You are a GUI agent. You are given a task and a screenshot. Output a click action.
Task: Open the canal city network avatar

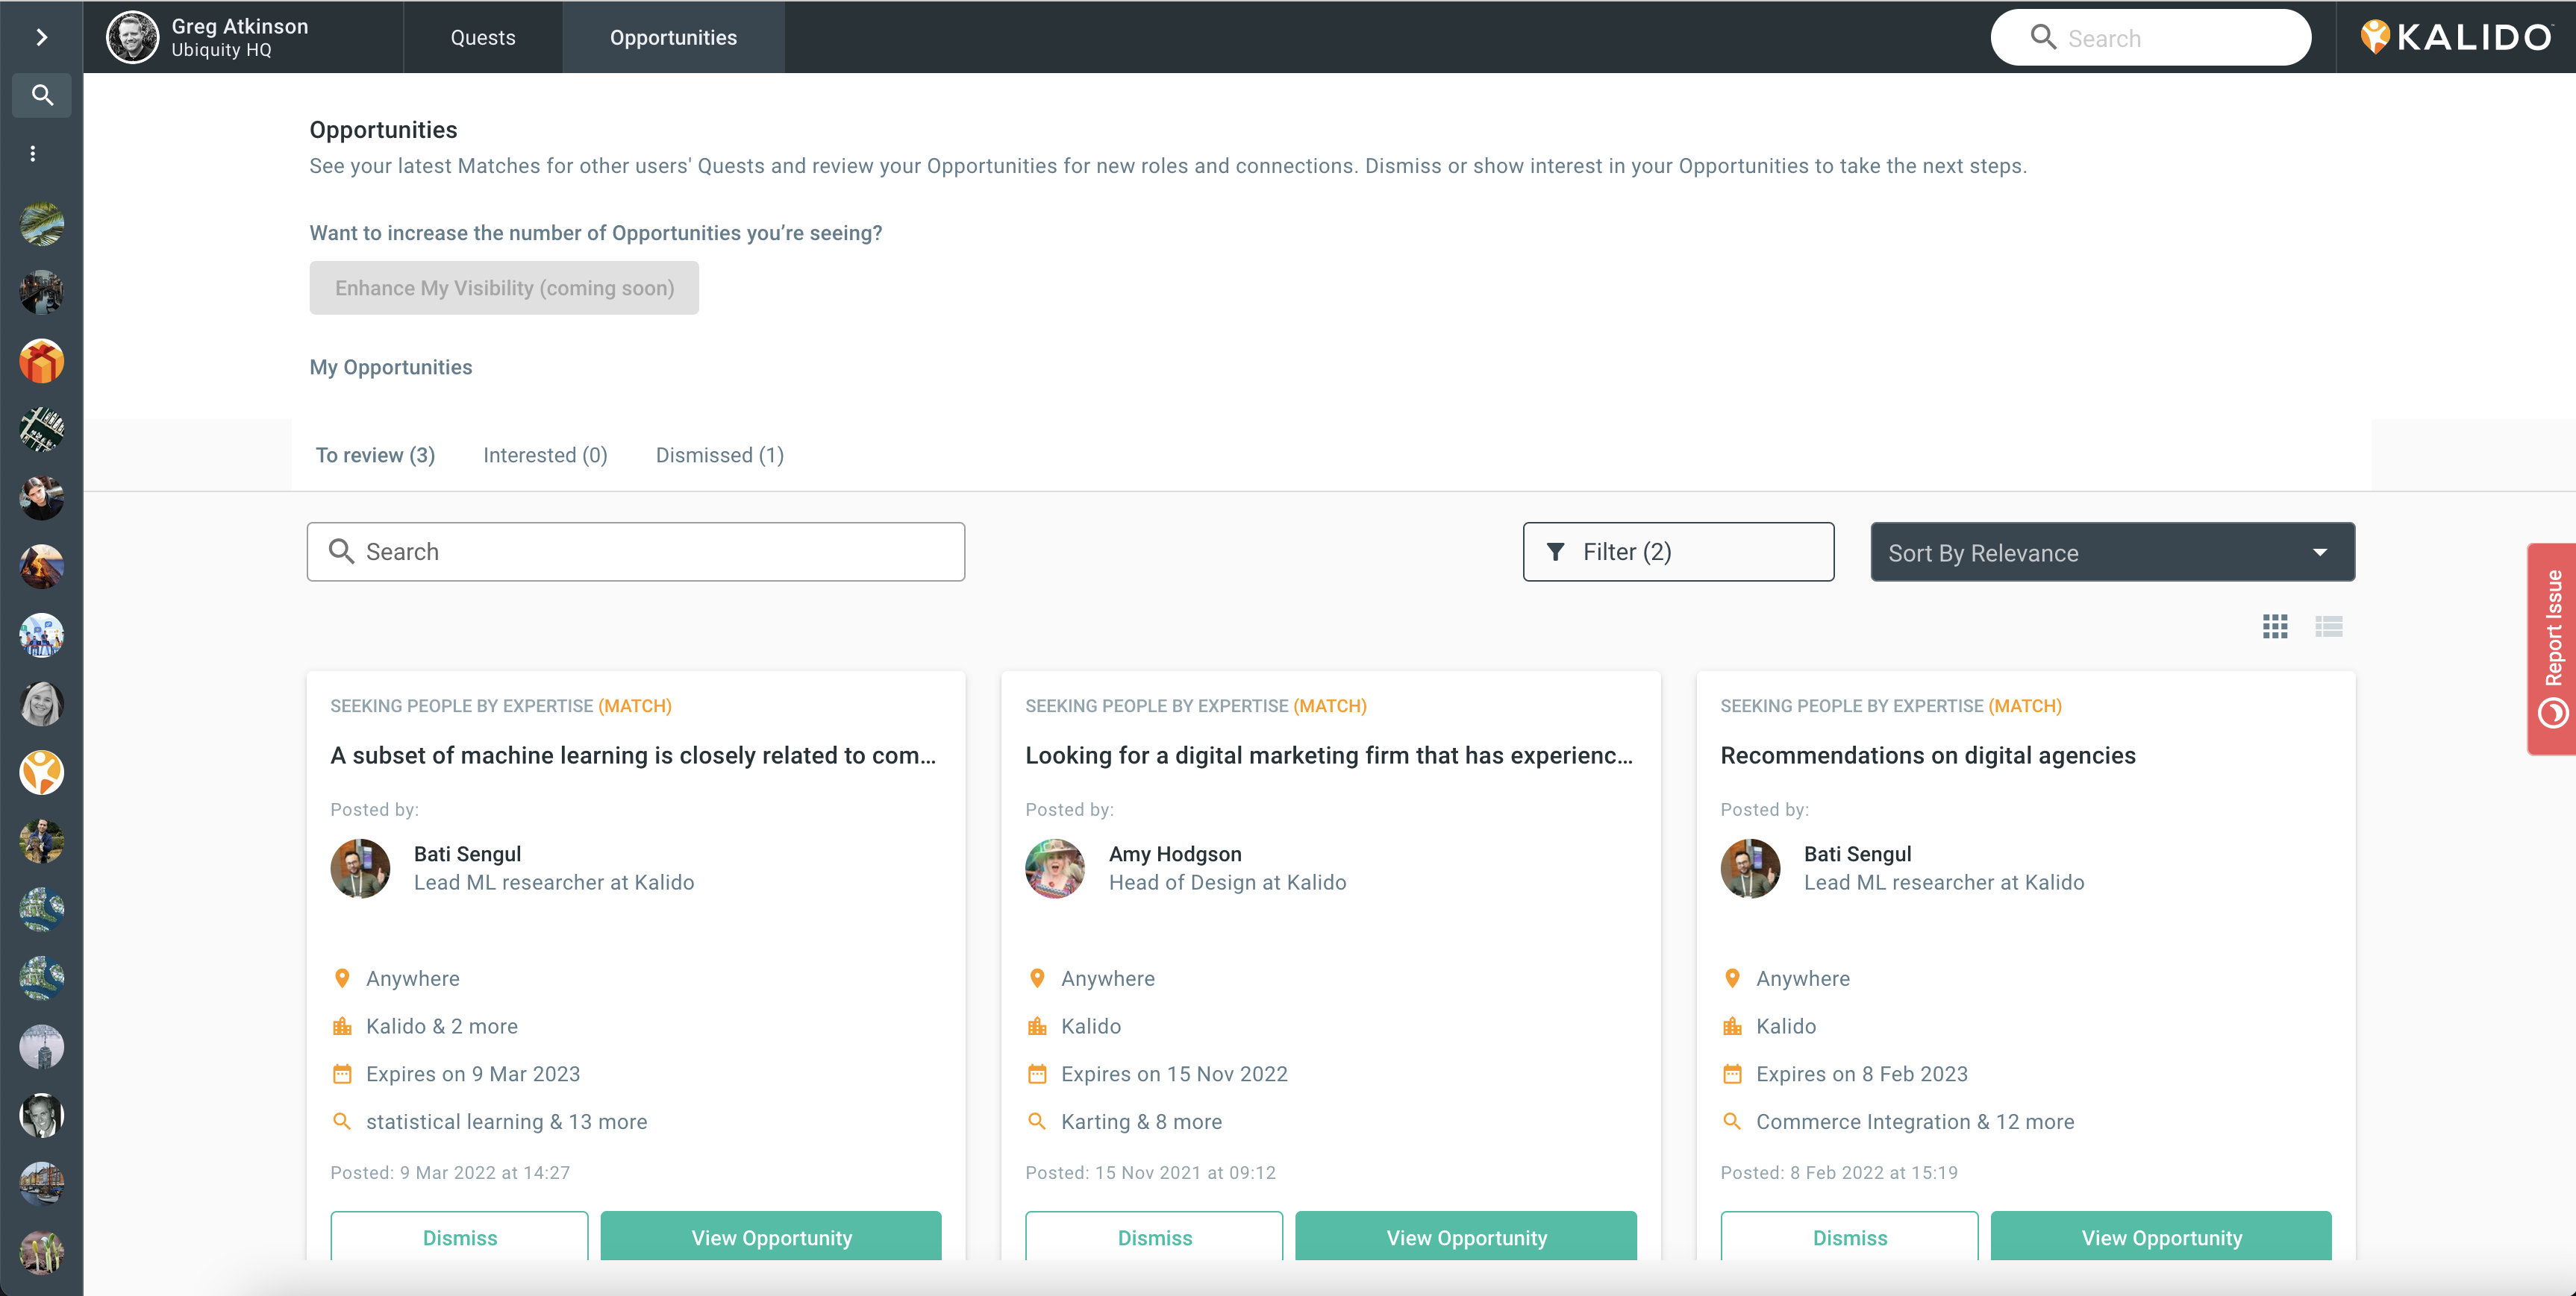[41, 292]
